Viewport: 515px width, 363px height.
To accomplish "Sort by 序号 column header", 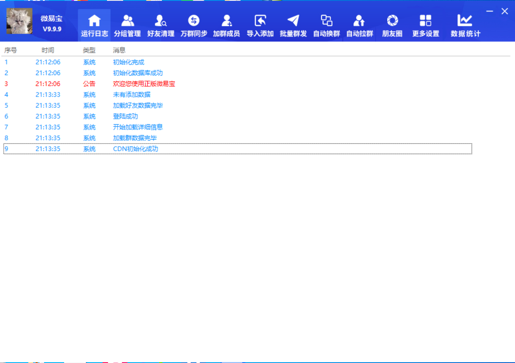I will coord(11,50).
